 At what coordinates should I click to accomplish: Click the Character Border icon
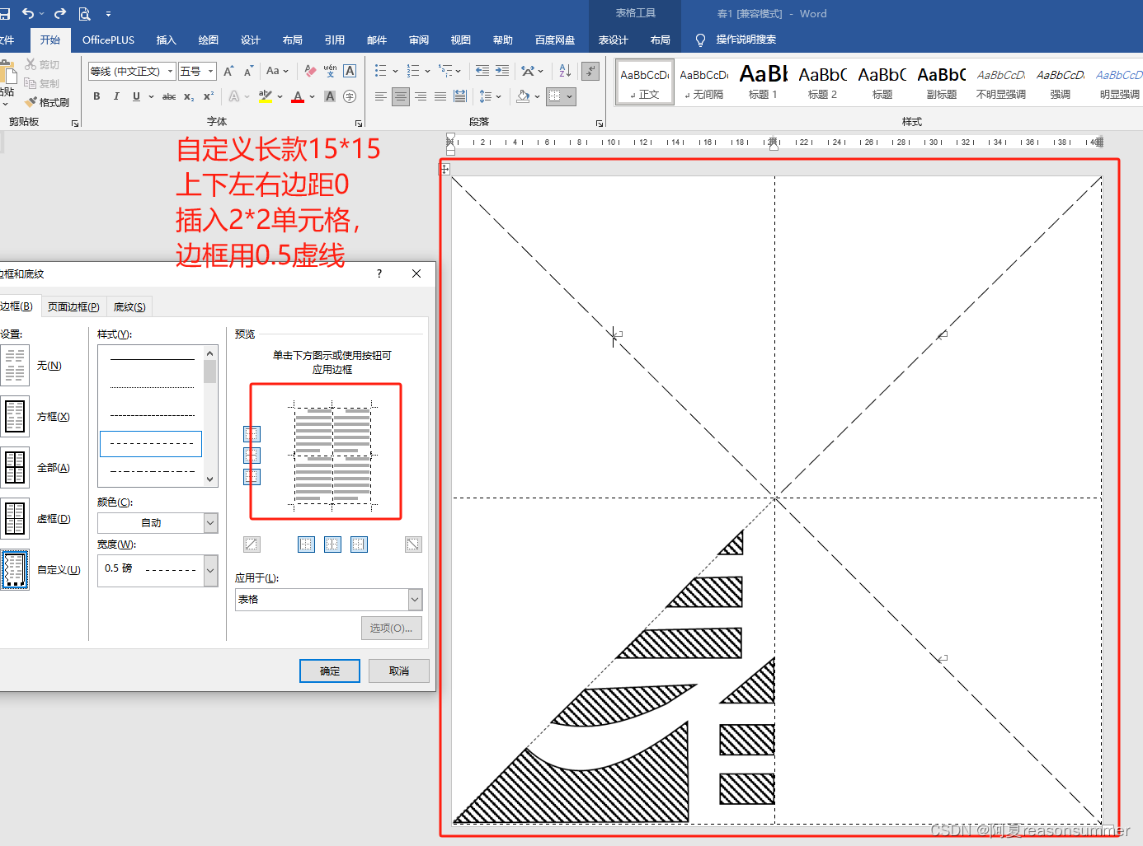[x=350, y=71]
